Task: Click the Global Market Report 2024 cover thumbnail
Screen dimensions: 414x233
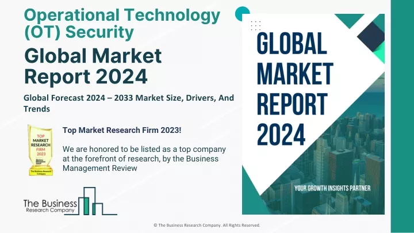Action: click(313, 114)
